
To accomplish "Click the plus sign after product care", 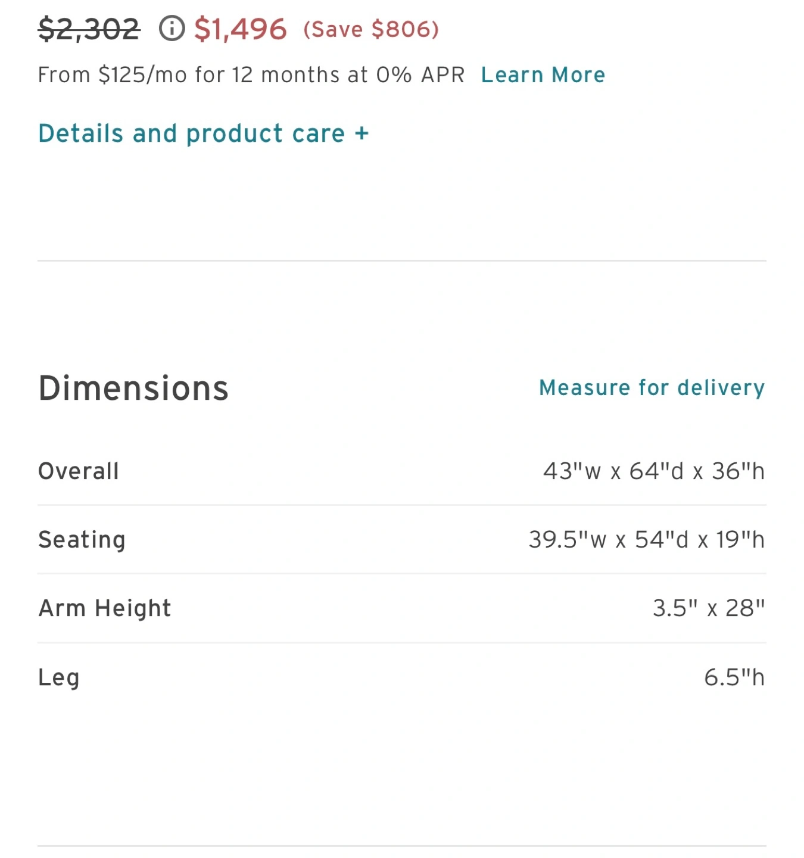I will pos(362,133).
